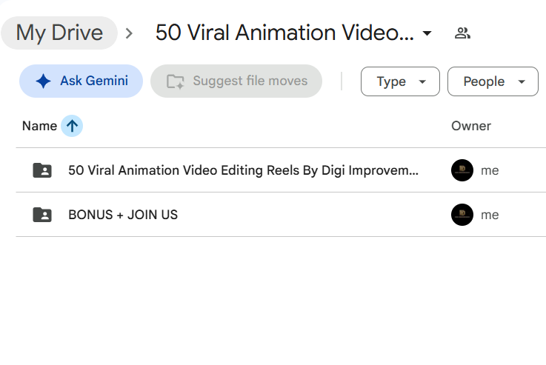Screen dimensions: 546x365
Task: Click owner 'me' text in 50 Viral Animation row
Action: [490, 170]
